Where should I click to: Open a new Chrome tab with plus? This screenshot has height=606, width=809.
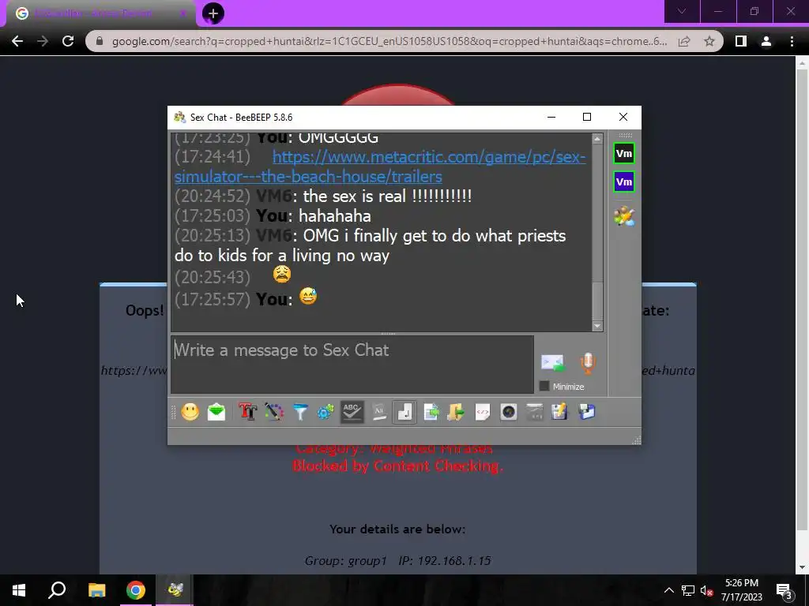[x=213, y=13]
